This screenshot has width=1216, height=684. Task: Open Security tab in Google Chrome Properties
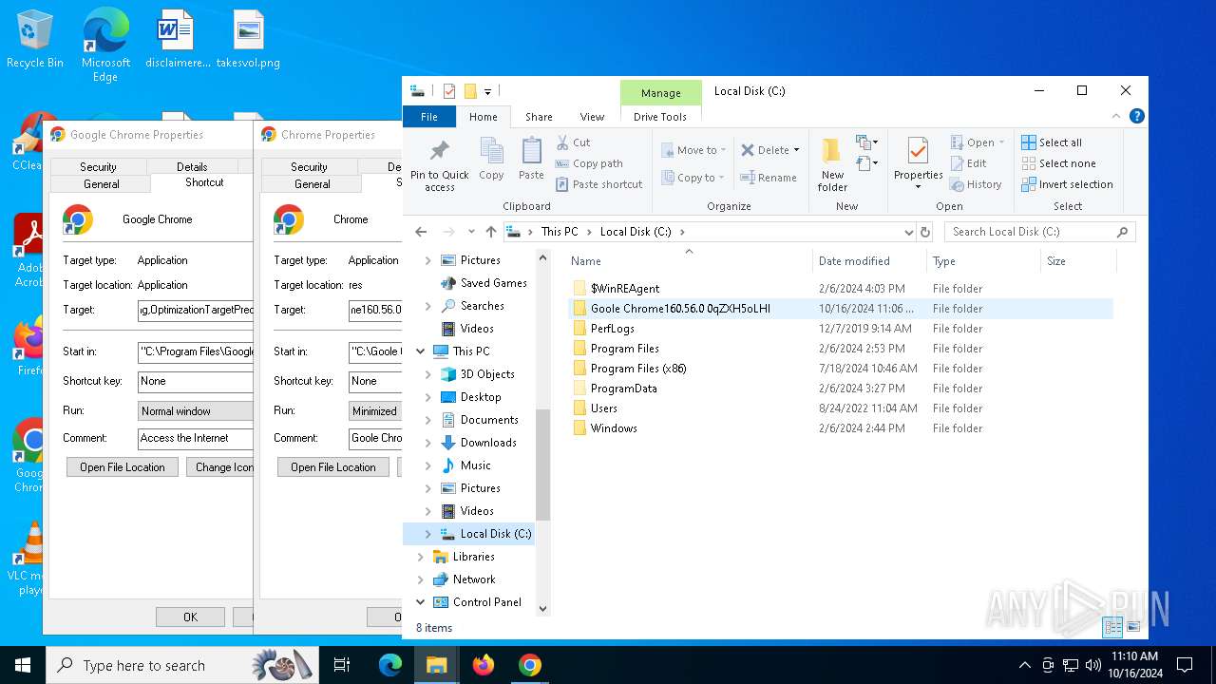point(98,166)
